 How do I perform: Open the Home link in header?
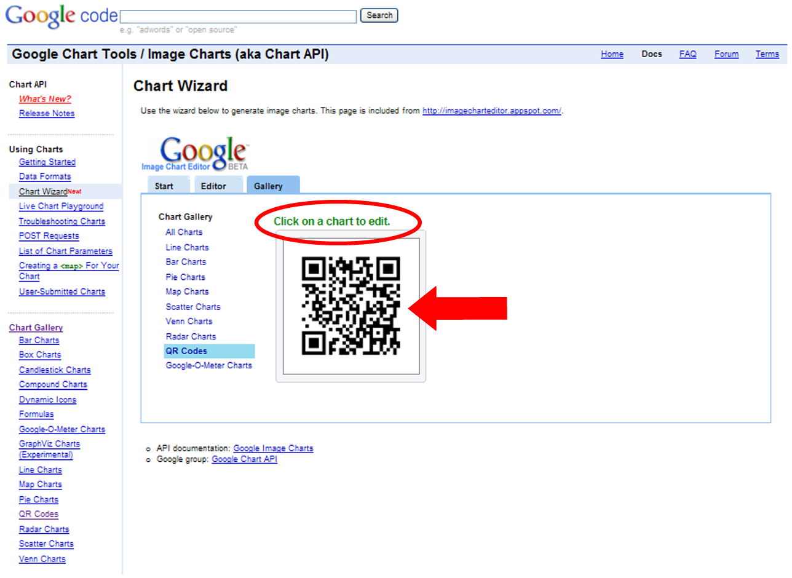point(612,54)
